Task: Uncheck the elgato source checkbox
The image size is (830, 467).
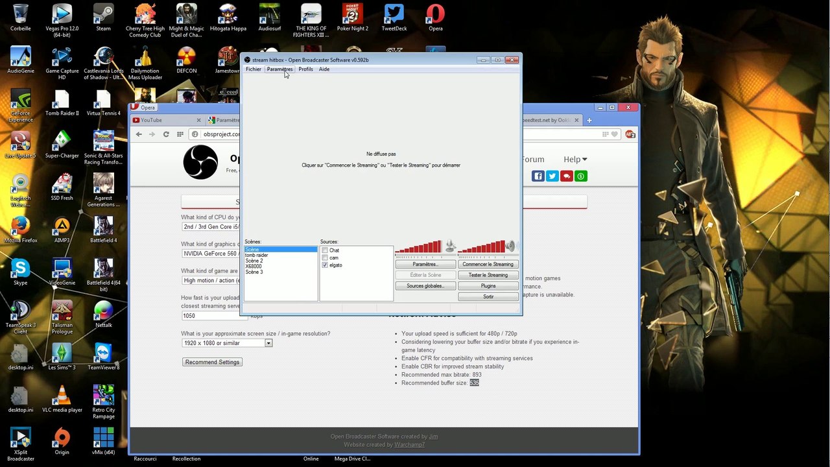Action: 325,265
